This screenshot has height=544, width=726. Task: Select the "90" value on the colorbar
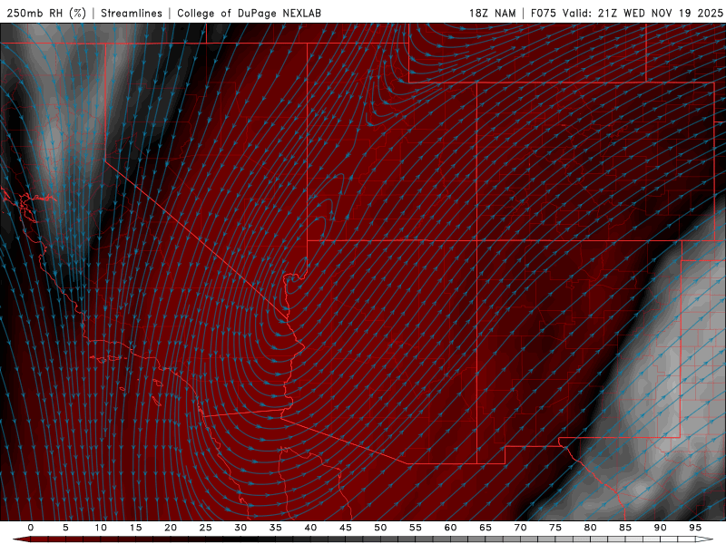(x=660, y=528)
